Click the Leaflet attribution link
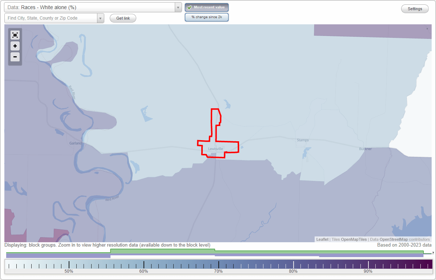436x280 pixels. (x=322, y=239)
